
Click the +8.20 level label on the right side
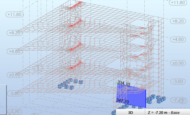point(178,21)
